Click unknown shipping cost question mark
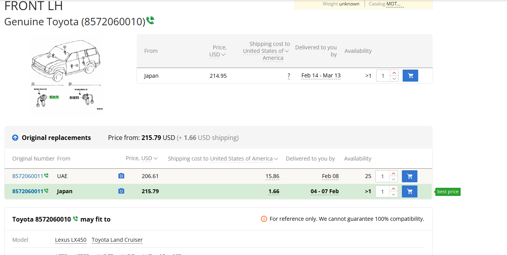507x255 pixels. [289, 76]
